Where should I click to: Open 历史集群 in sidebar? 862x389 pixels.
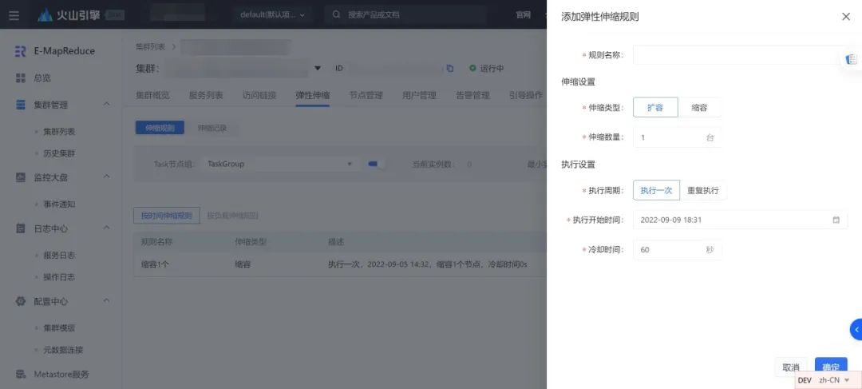[x=59, y=153]
